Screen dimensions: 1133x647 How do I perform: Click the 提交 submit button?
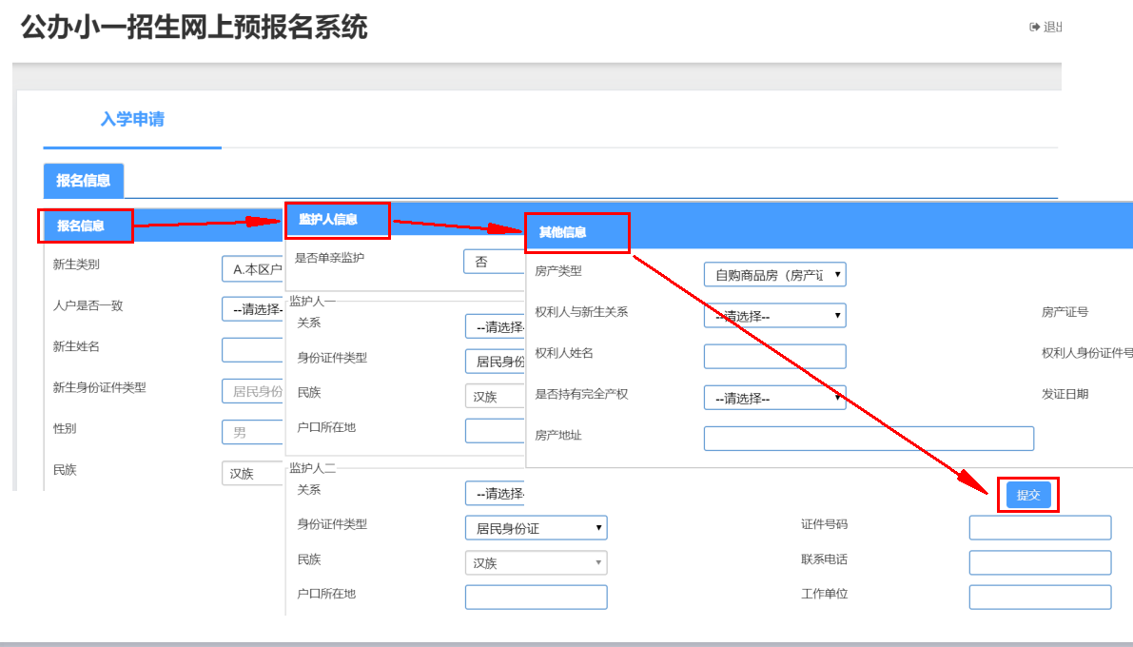point(1028,495)
